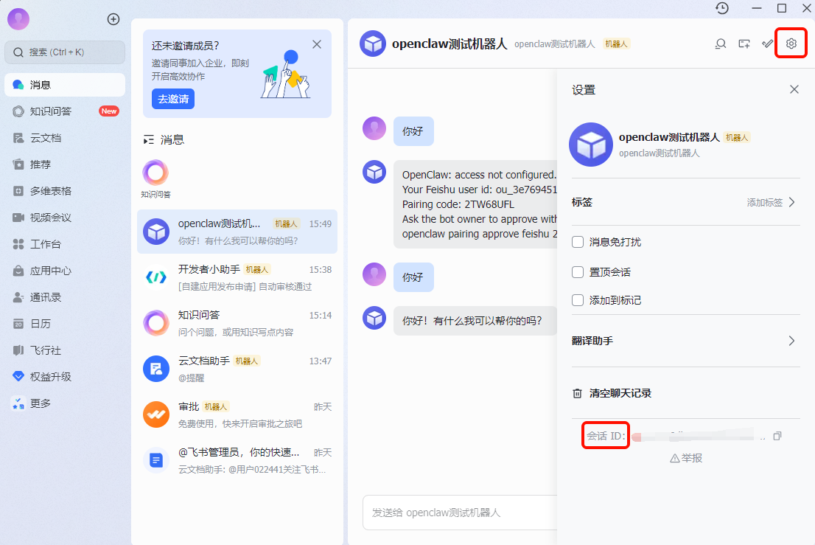Screen dimensions: 815x545
Task: Click the 搜索 (Ctrl+K) search box
Action: click(x=65, y=52)
